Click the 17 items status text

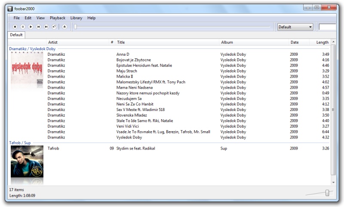16,190
